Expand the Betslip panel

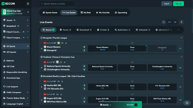coord(106,105)
